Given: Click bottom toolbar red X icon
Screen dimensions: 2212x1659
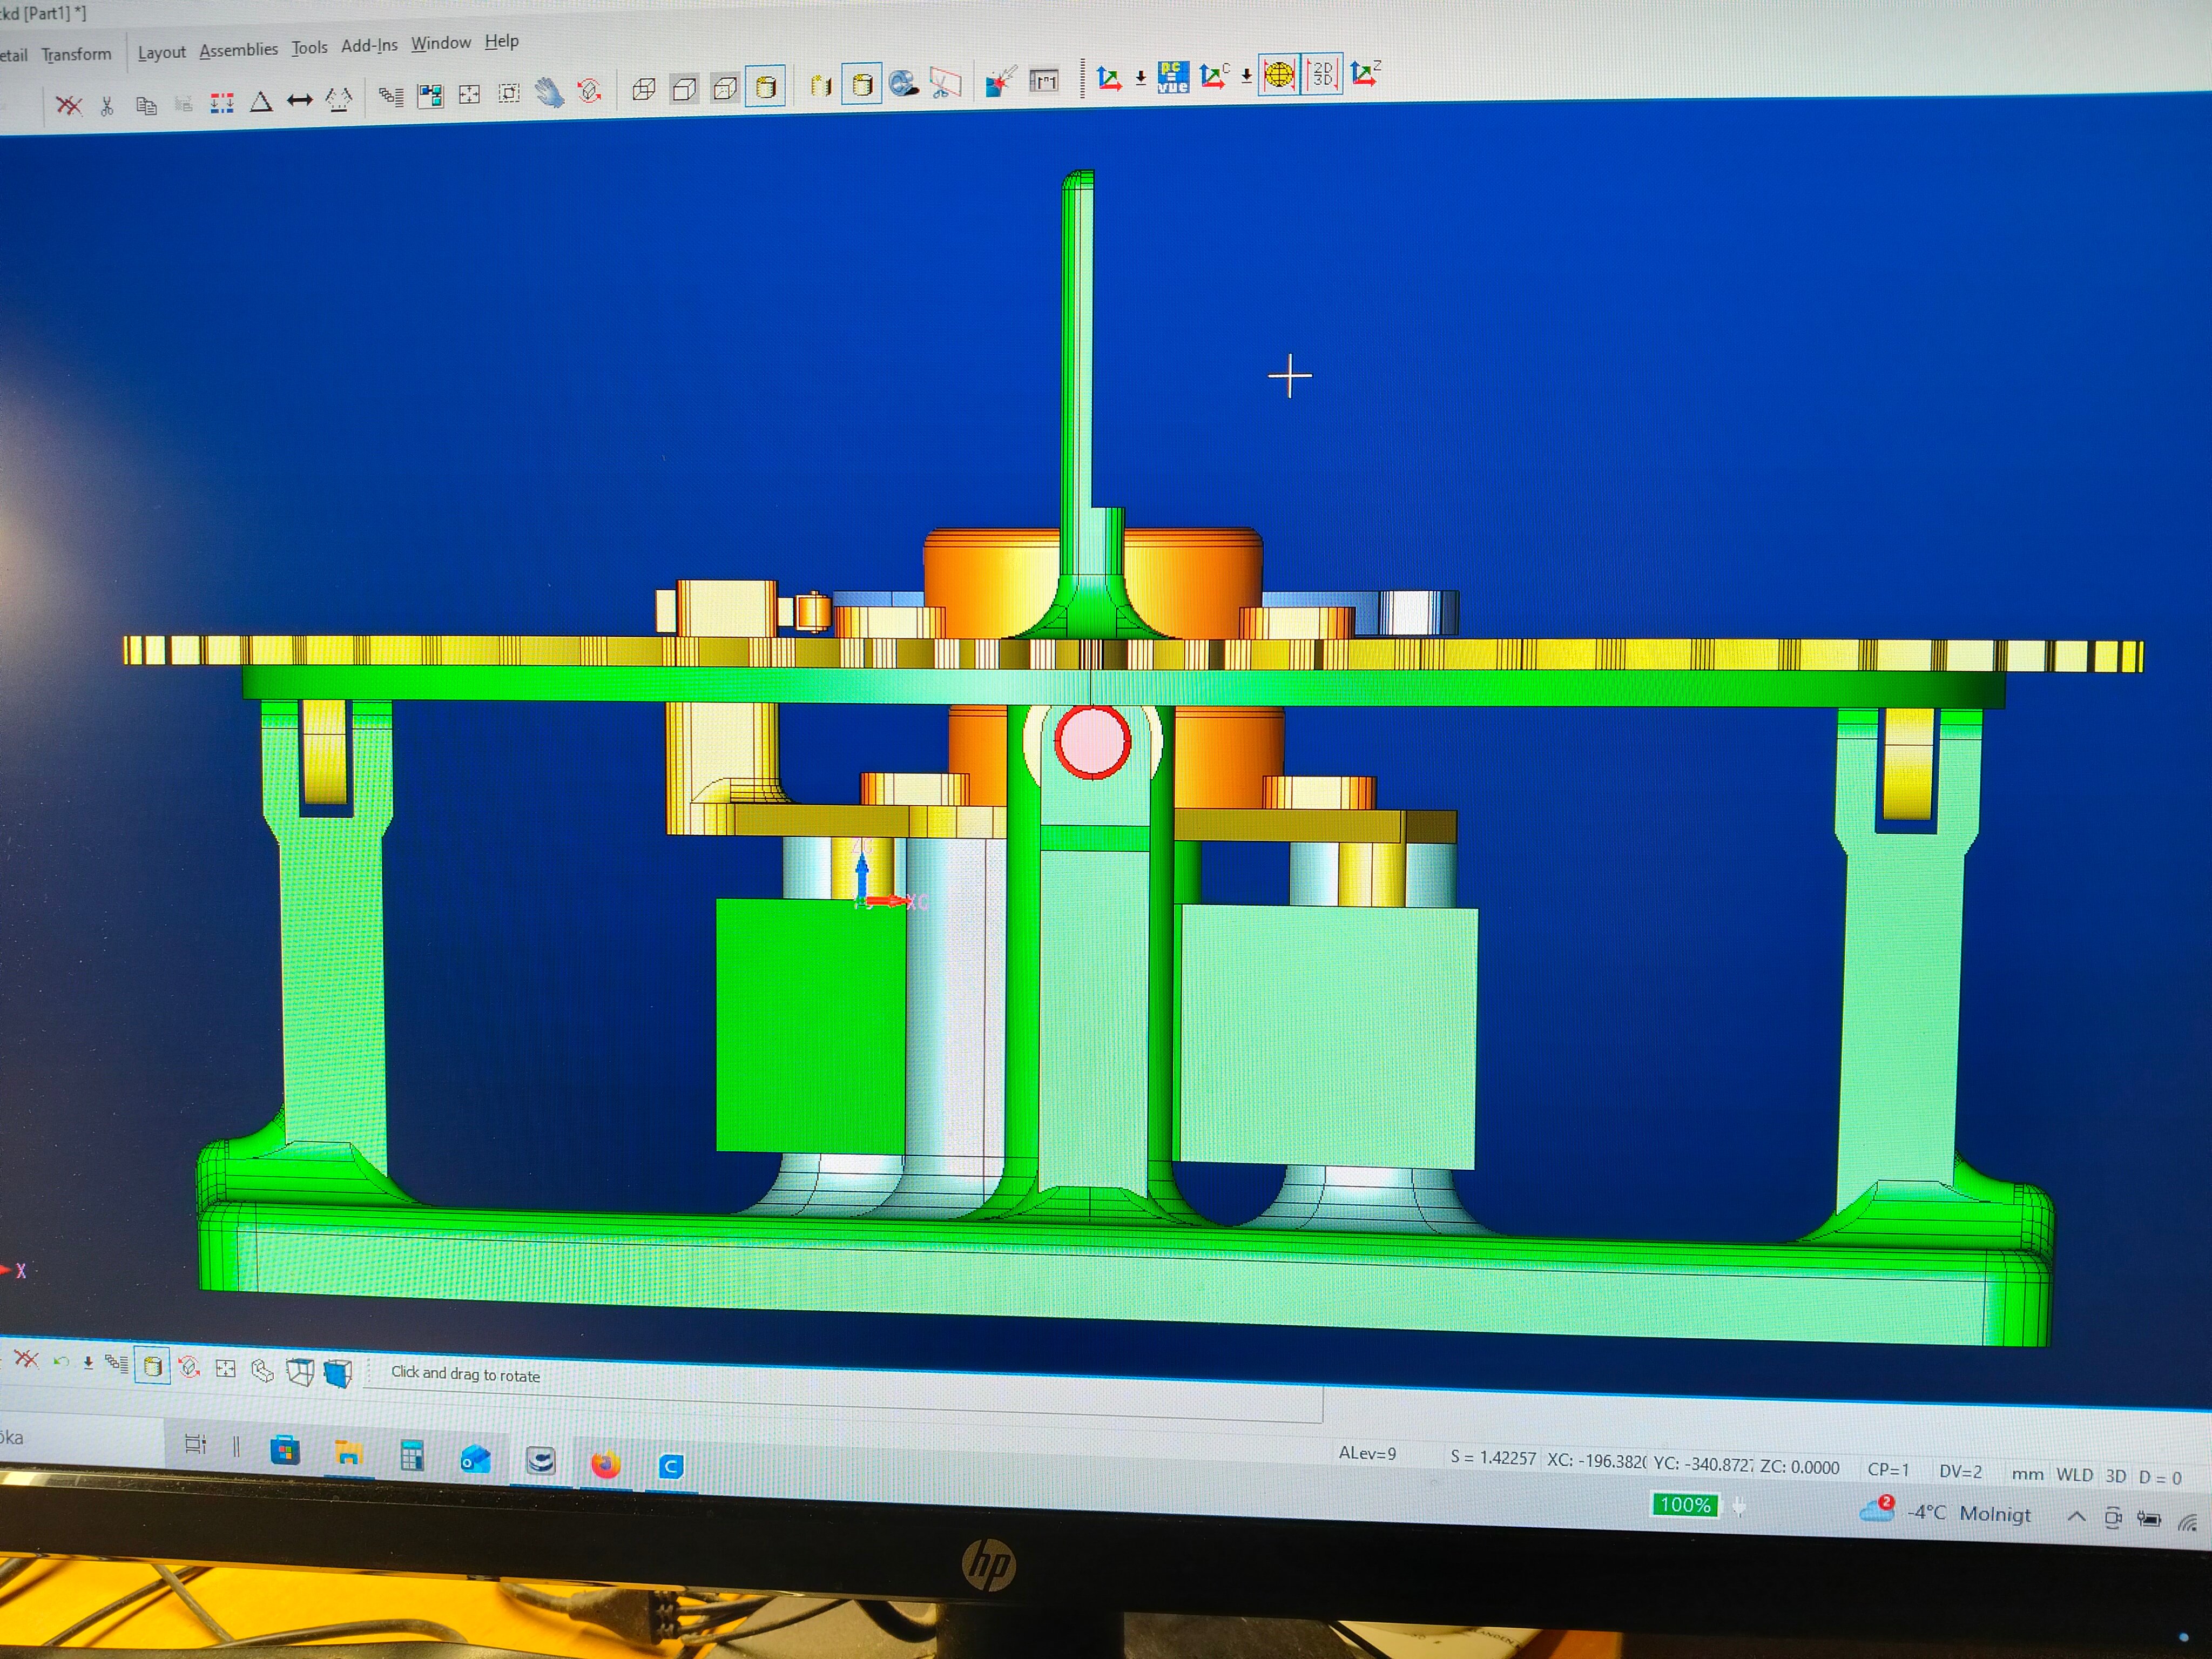Looking at the screenshot, I should coord(26,1359).
